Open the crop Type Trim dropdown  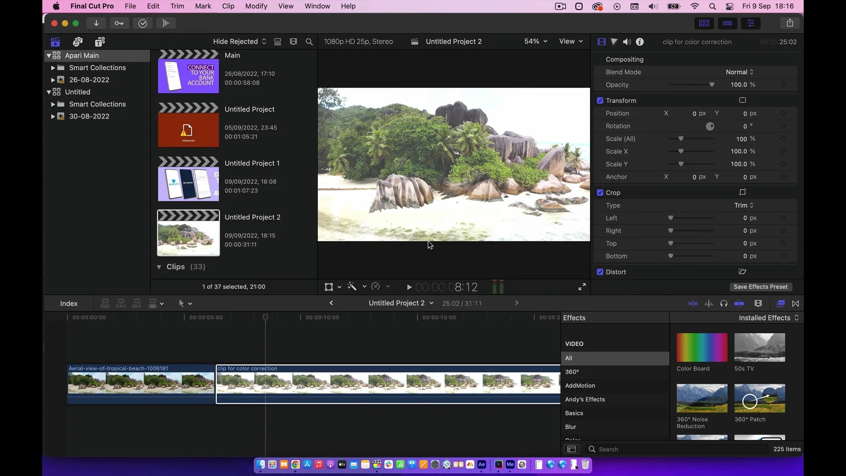[744, 205]
